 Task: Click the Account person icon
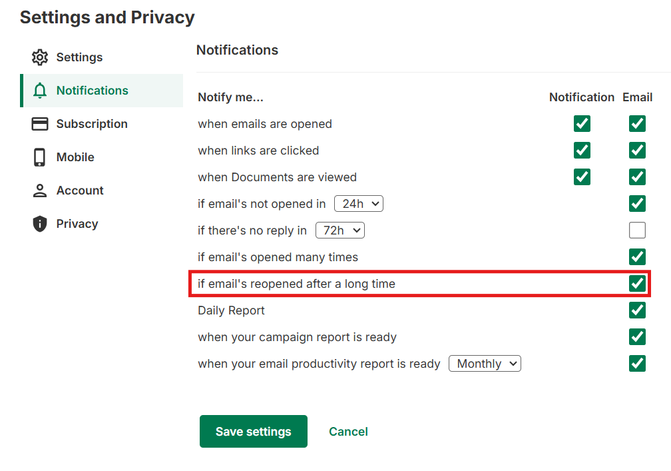point(40,191)
